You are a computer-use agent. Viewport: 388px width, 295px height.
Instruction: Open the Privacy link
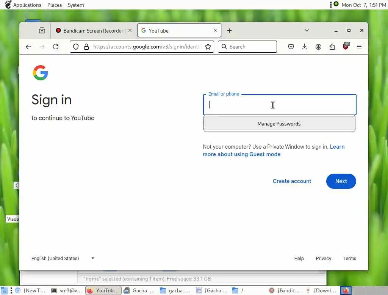point(324,258)
